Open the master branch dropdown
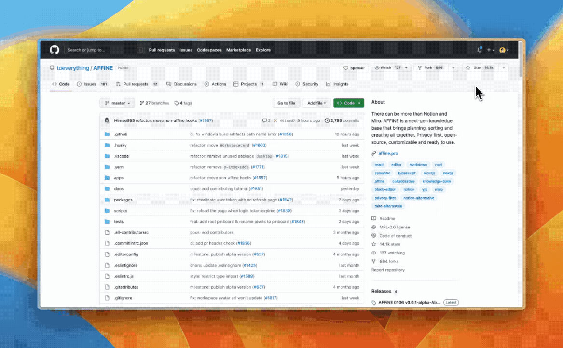Screen dimensions: 563x348 (x=117, y=103)
